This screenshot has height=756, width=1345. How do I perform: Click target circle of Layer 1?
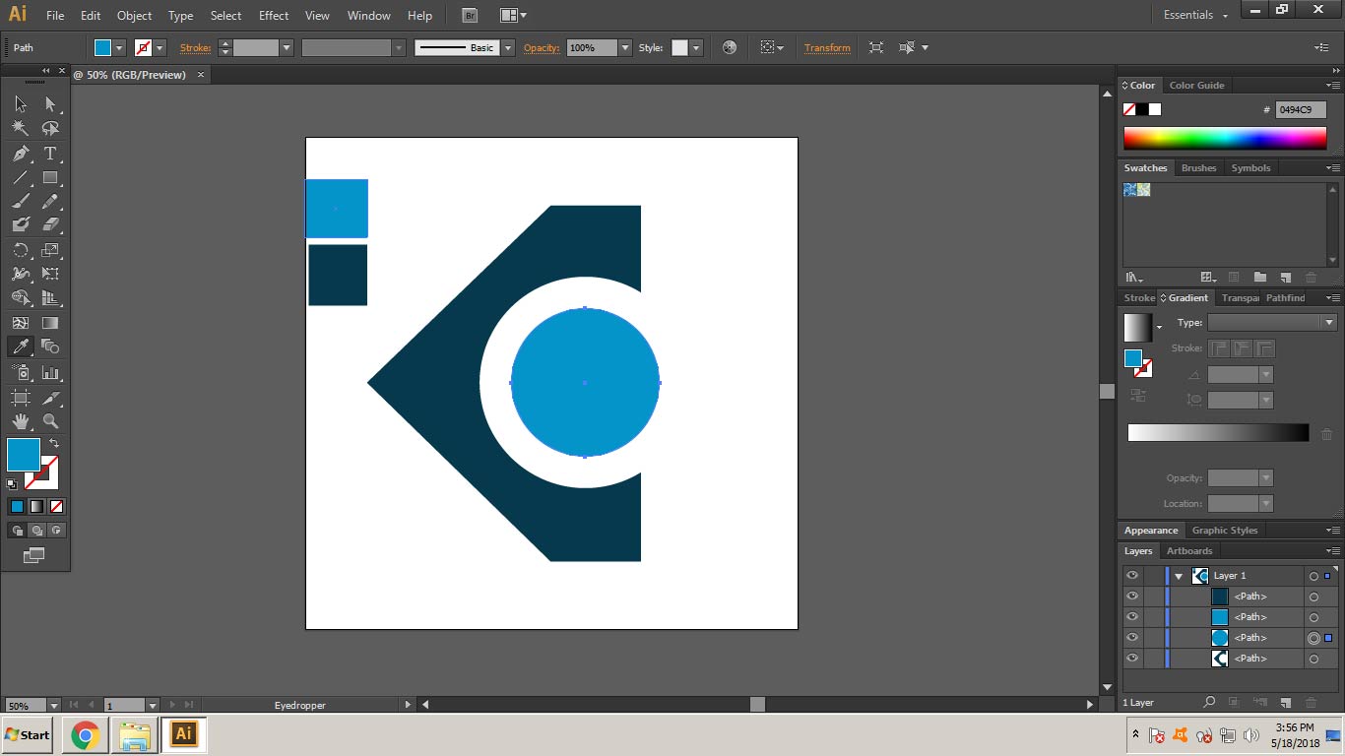1313,576
